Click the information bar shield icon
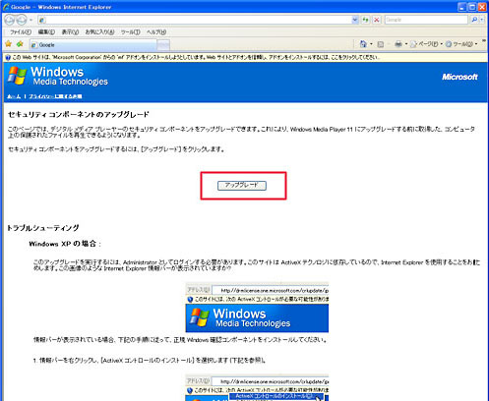 click(8, 57)
